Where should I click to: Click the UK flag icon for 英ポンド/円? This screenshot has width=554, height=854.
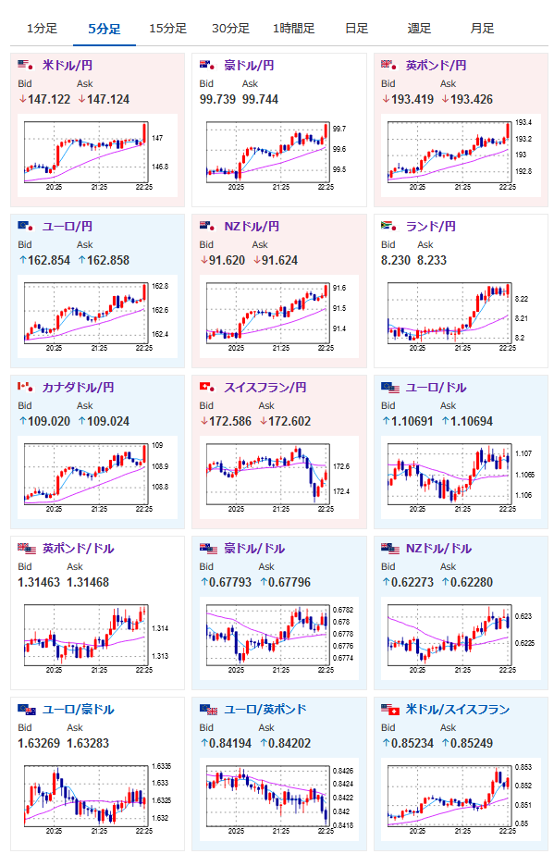[389, 66]
